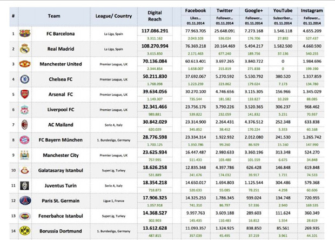The width and height of the screenshot is (335, 240).
Task: Click Paris league label Ligue 1, France
Action: 113,201
